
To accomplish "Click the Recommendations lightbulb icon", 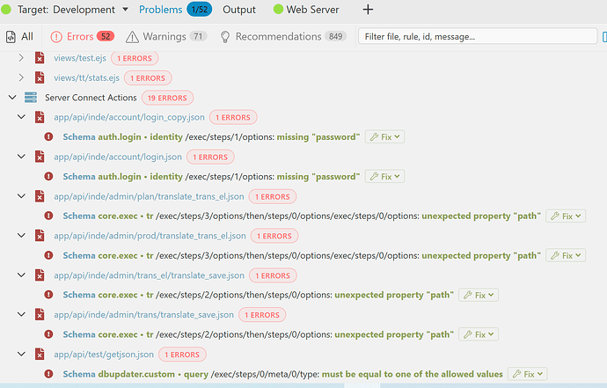I will (224, 37).
